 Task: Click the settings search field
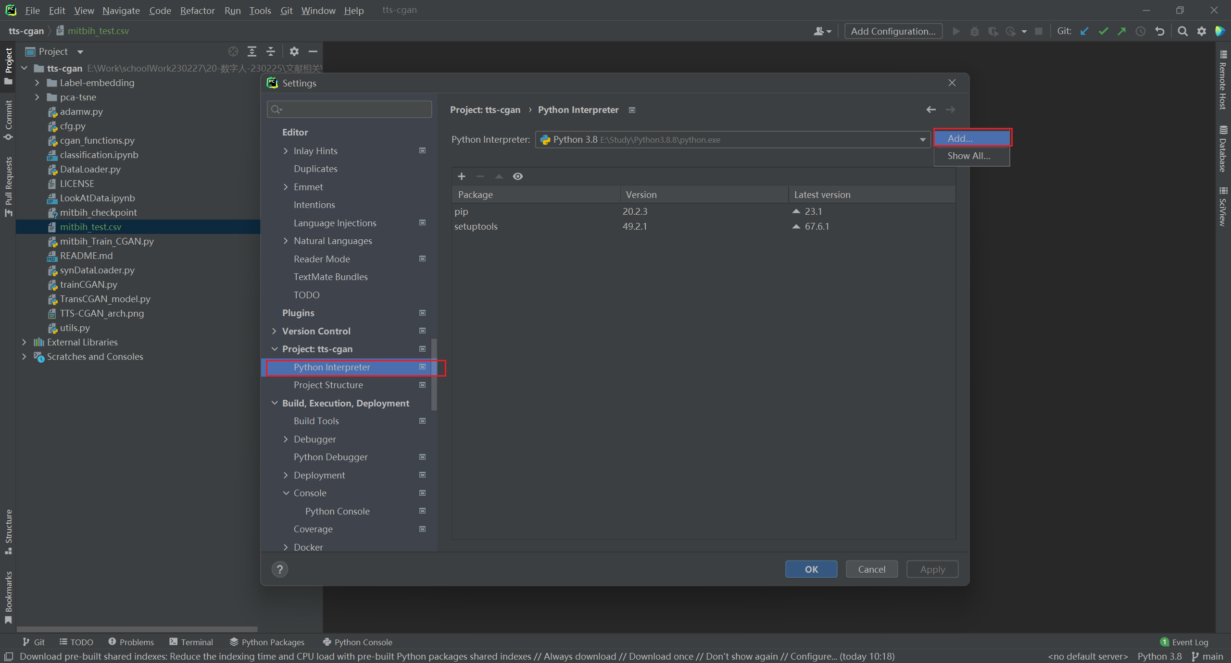(x=349, y=110)
